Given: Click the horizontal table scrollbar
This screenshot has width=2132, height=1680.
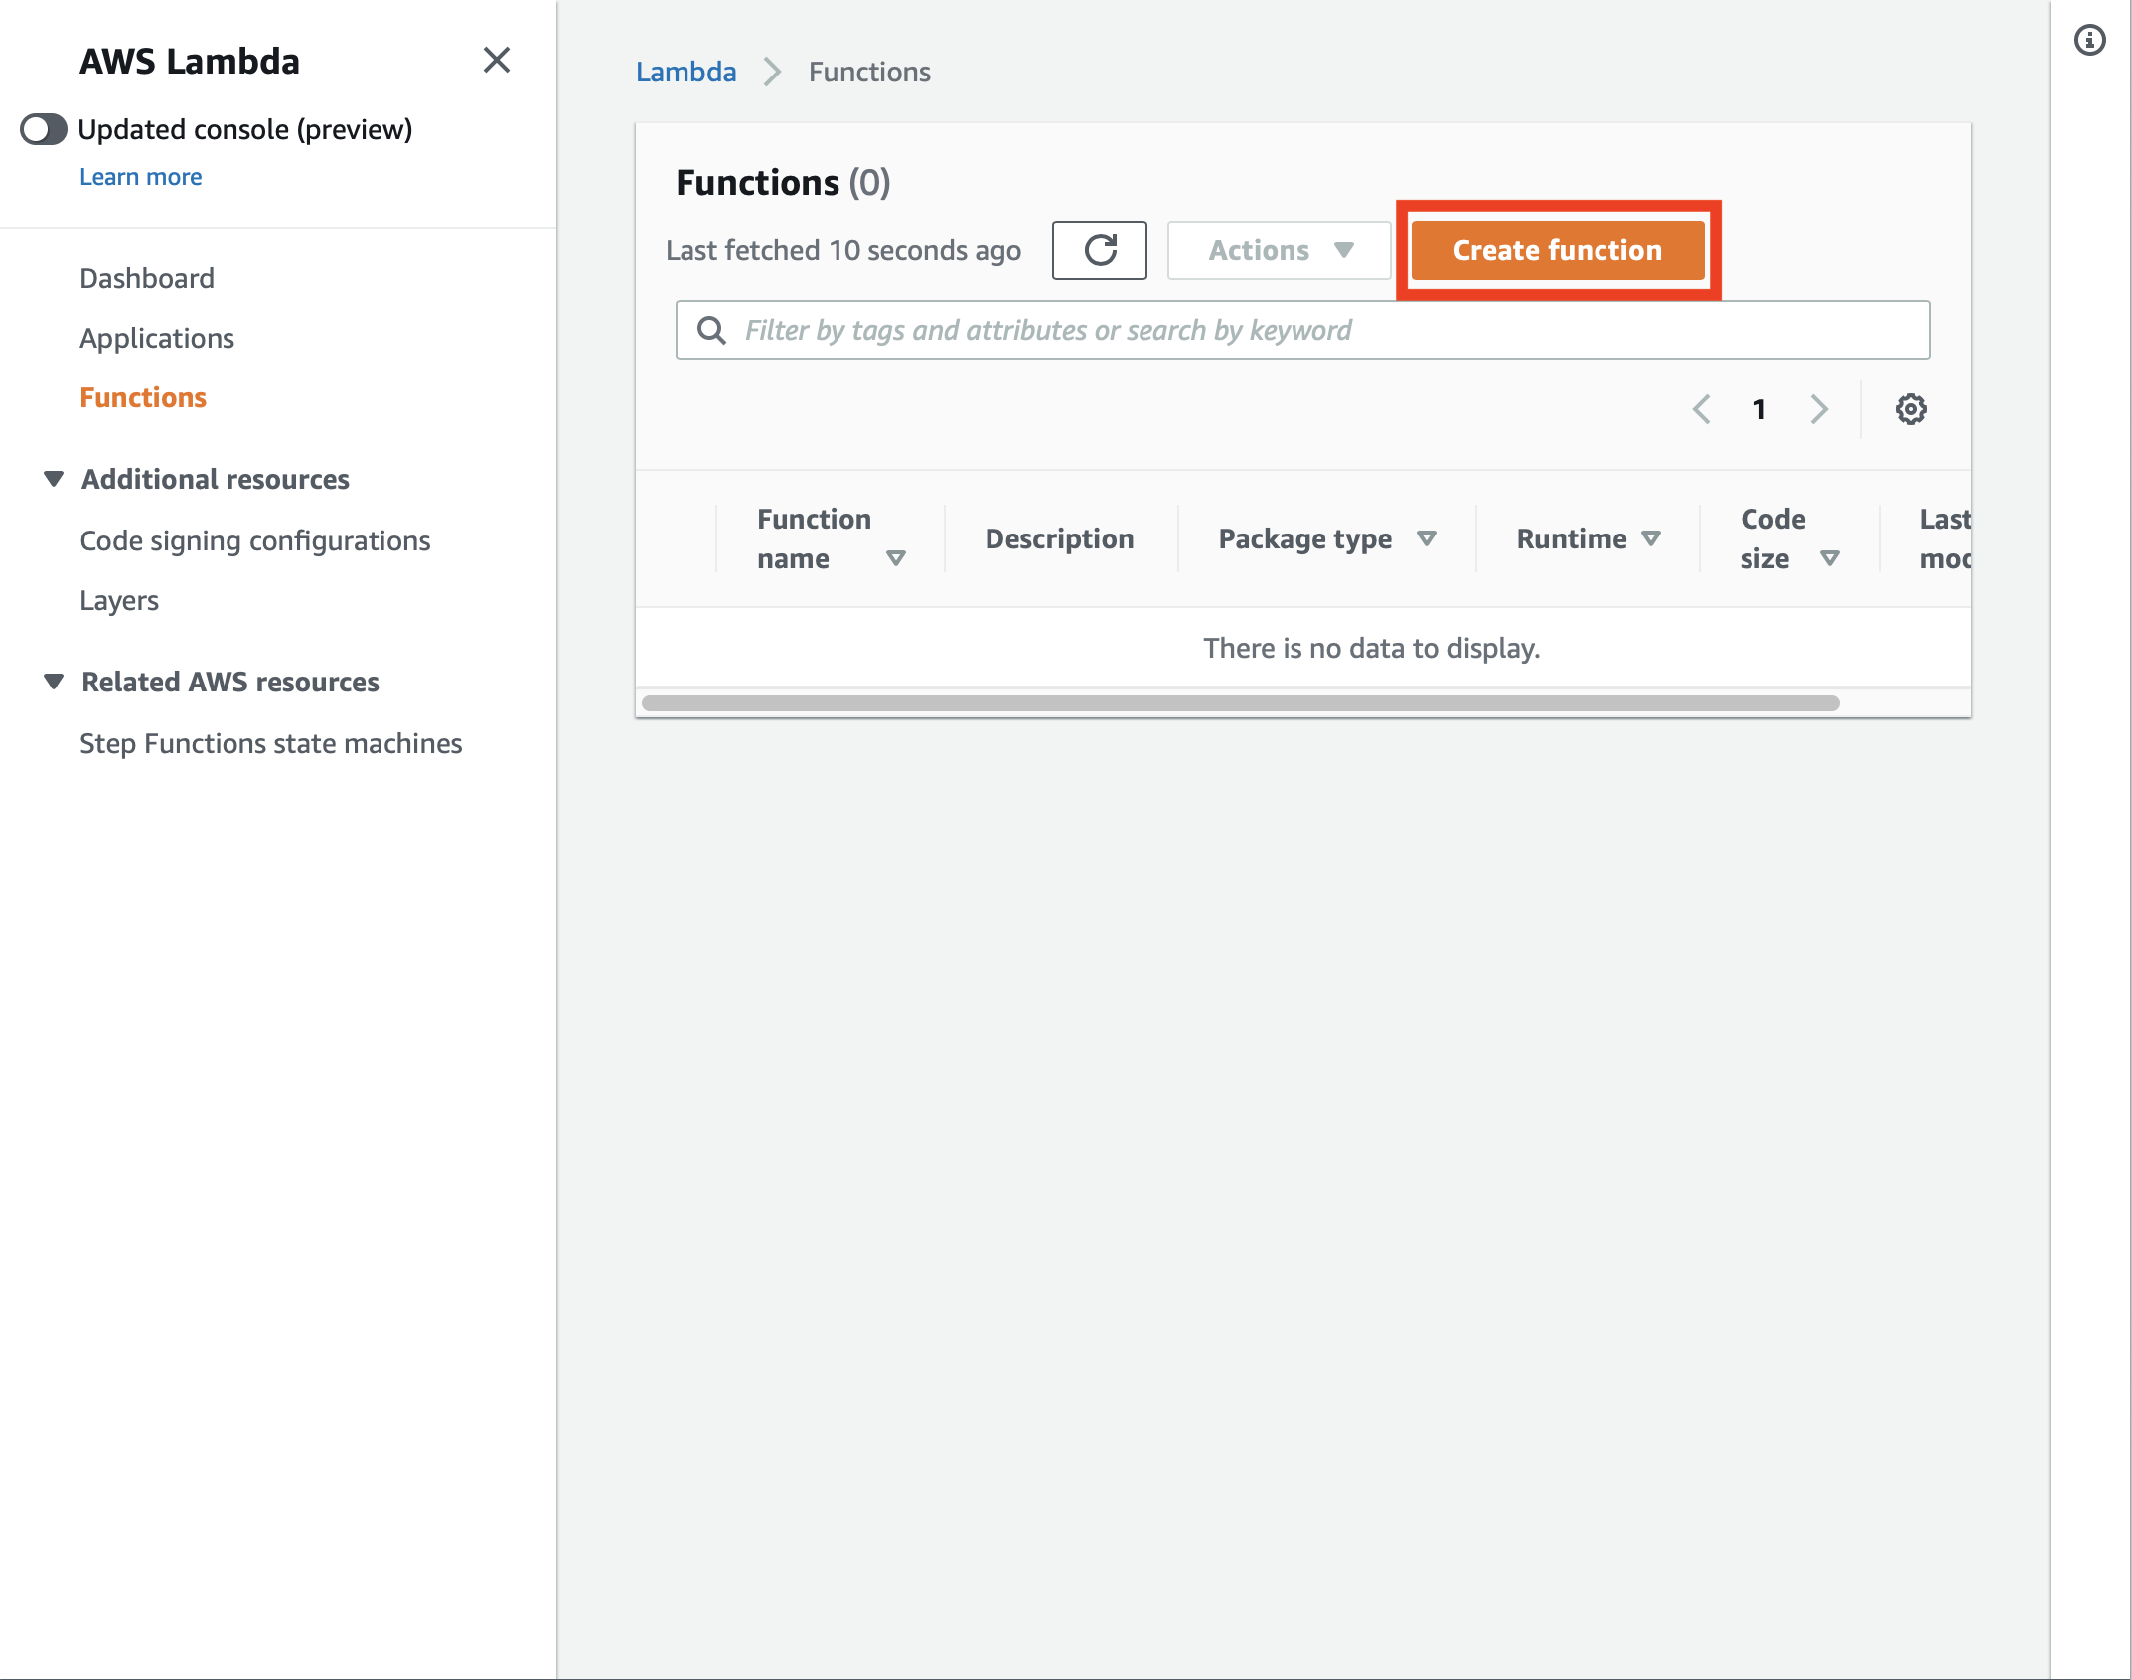Looking at the screenshot, I should click(x=1240, y=703).
